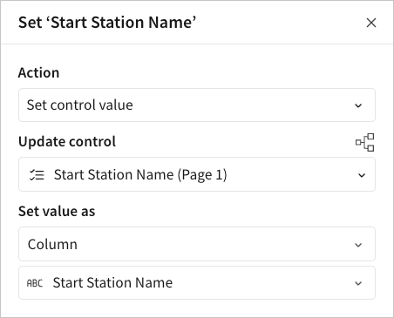Image resolution: width=394 pixels, height=318 pixels.
Task: Click the '(Page 1)' text in Update control
Action: point(202,175)
